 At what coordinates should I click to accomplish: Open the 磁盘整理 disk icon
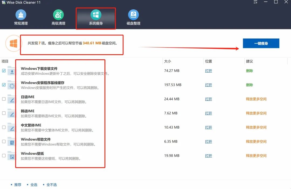[x=133, y=15]
